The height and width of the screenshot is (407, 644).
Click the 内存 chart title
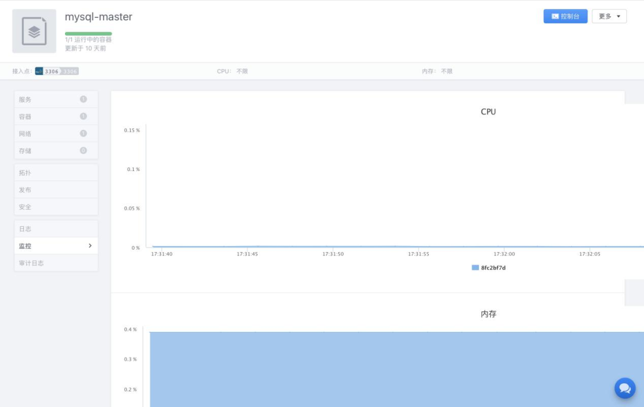tap(488, 314)
